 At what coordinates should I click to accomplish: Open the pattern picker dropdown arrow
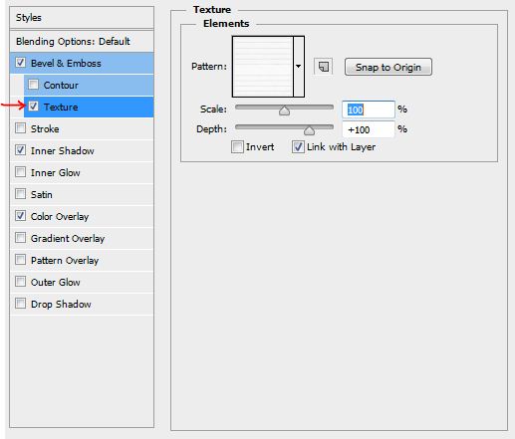[299, 67]
